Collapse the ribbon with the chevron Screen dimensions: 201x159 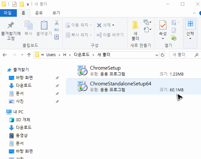point(194,13)
